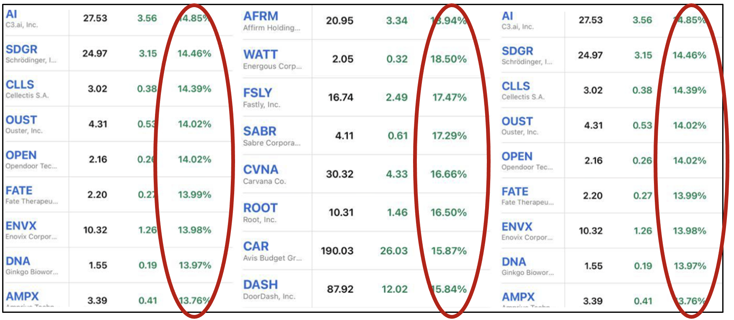Select the WATT Energous Corp ticker

pyautogui.click(x=261, y=54)
